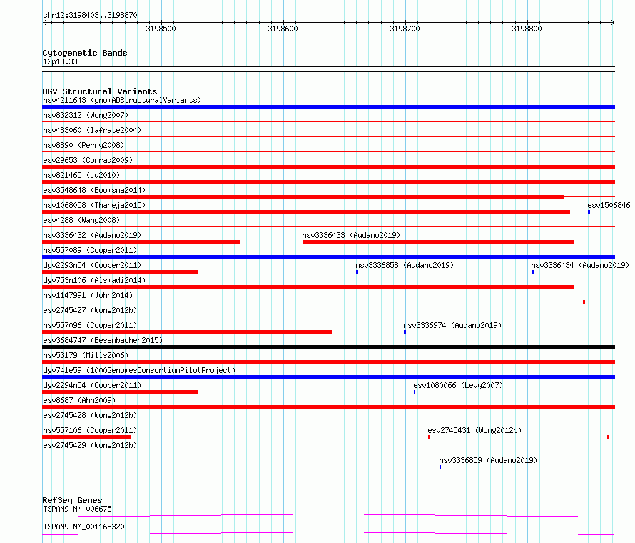The image size is (635, 543).
Task: Select the esv4288 (Wang2008) label
Action: (81, 220)
